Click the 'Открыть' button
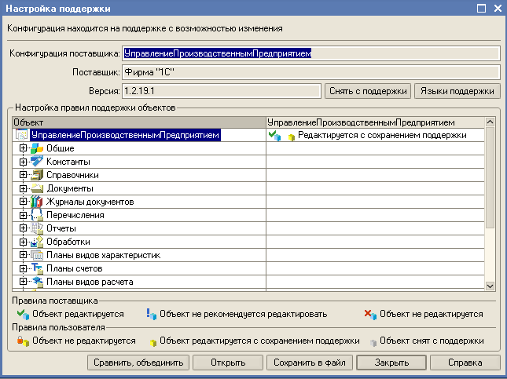 [228, 363]
